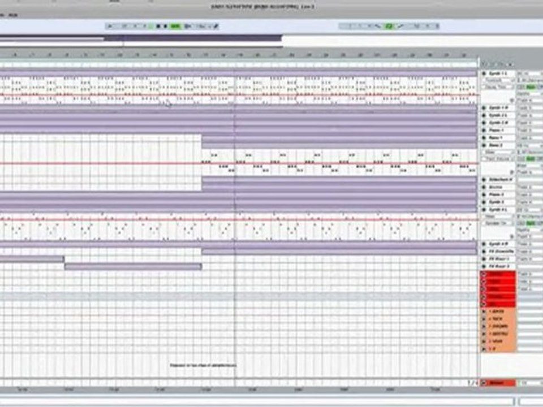Select the Drums track name
Screen dimensions: 543x407
[495, 187]
